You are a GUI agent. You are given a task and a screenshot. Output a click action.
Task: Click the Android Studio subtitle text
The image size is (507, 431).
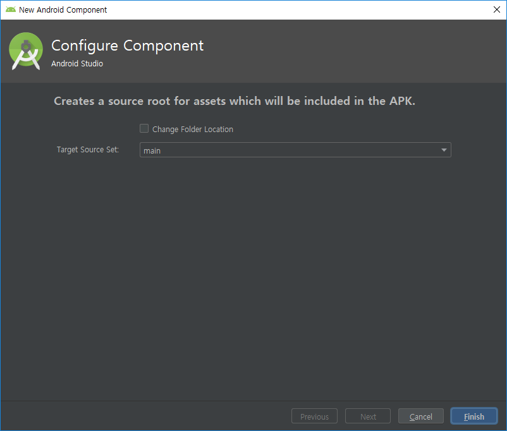point(77,64)
